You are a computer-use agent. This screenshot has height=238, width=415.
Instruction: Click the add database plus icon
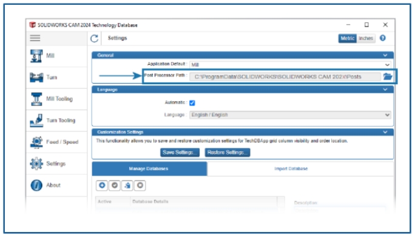coord(102,185)
